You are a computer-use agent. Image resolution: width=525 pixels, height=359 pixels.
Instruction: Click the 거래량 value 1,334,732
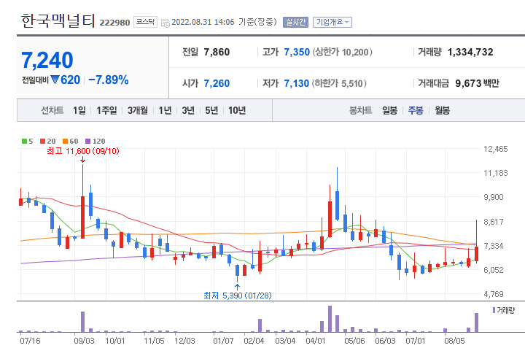click(470, 53)
